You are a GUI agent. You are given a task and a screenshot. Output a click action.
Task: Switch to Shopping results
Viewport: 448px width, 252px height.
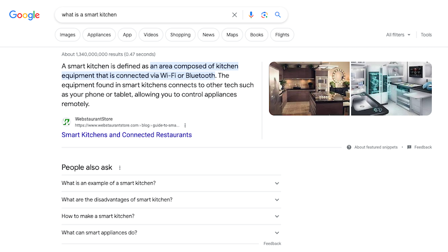point(180,35)
